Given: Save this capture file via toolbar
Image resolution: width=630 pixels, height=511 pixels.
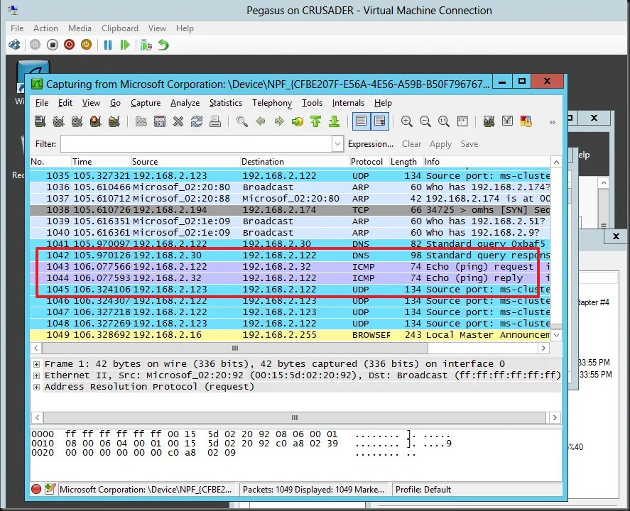Looking at the screenshot, I should (x=160, y=121).
